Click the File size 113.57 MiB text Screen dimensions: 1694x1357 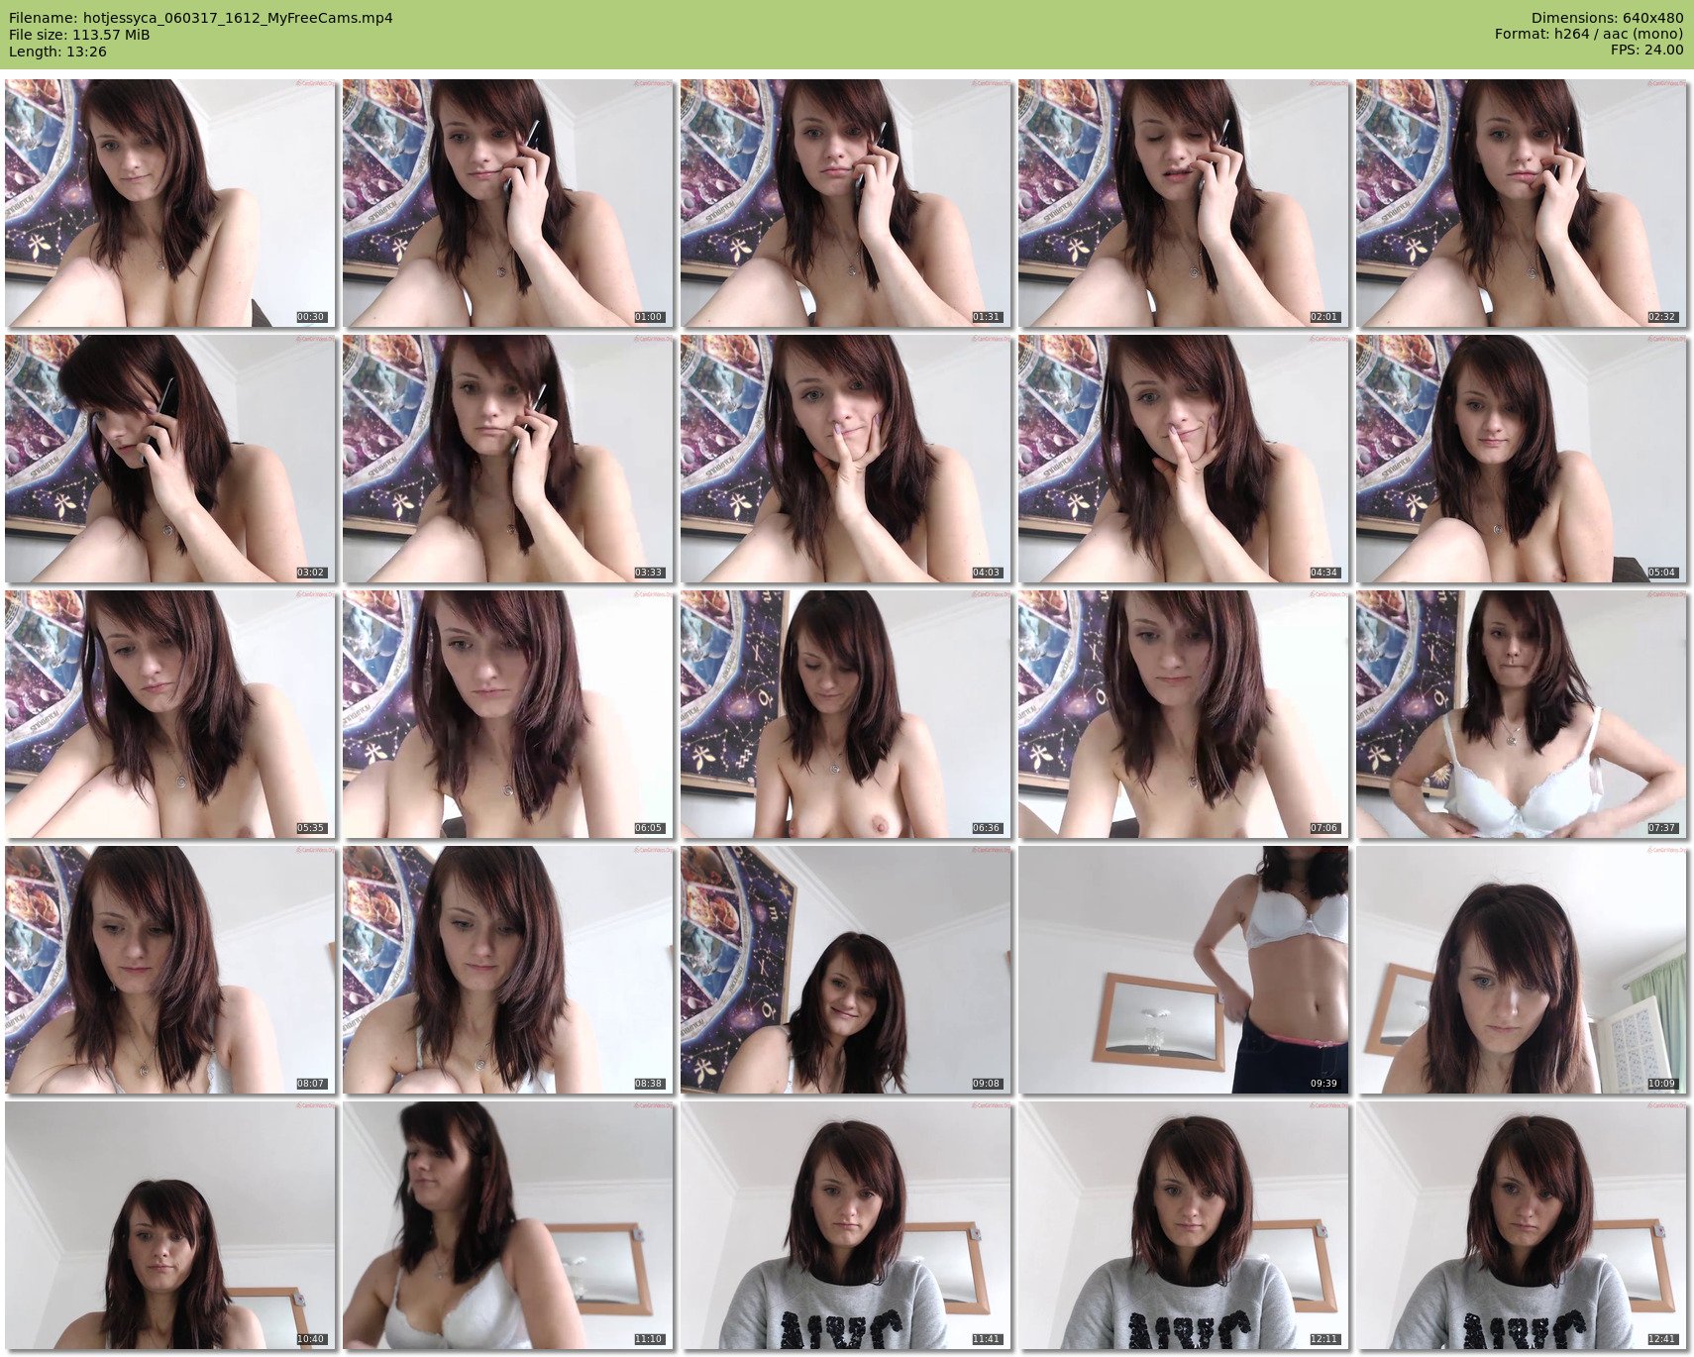point(79,35)
